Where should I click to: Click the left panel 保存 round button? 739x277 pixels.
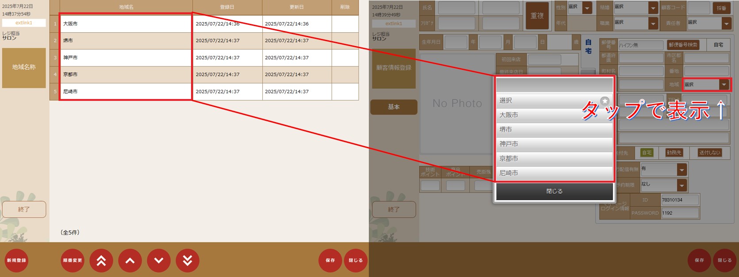click(330, 261)
